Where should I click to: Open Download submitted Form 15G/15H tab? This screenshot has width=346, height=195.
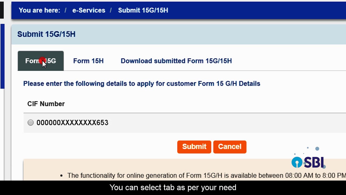176,61
